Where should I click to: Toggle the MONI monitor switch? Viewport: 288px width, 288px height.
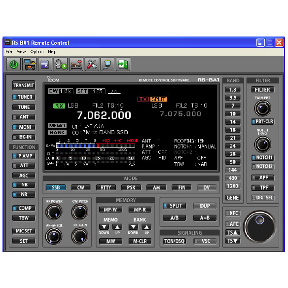pos(24,127)
